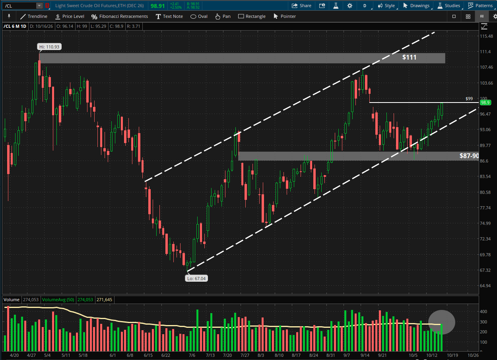
Task: Select the gray oval on volume panel
Action: pyautogui.click(x=442, y=322)
